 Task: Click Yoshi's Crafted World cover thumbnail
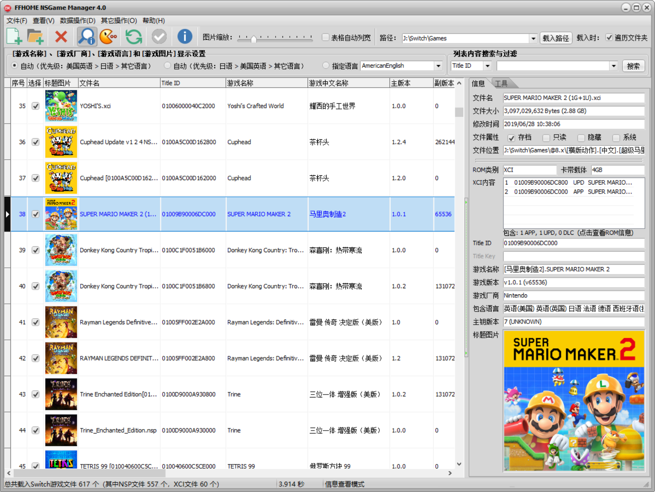(61, 106)
